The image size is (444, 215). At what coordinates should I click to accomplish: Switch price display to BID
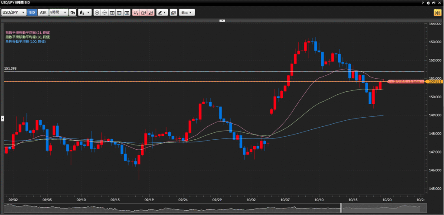point(32,13)
